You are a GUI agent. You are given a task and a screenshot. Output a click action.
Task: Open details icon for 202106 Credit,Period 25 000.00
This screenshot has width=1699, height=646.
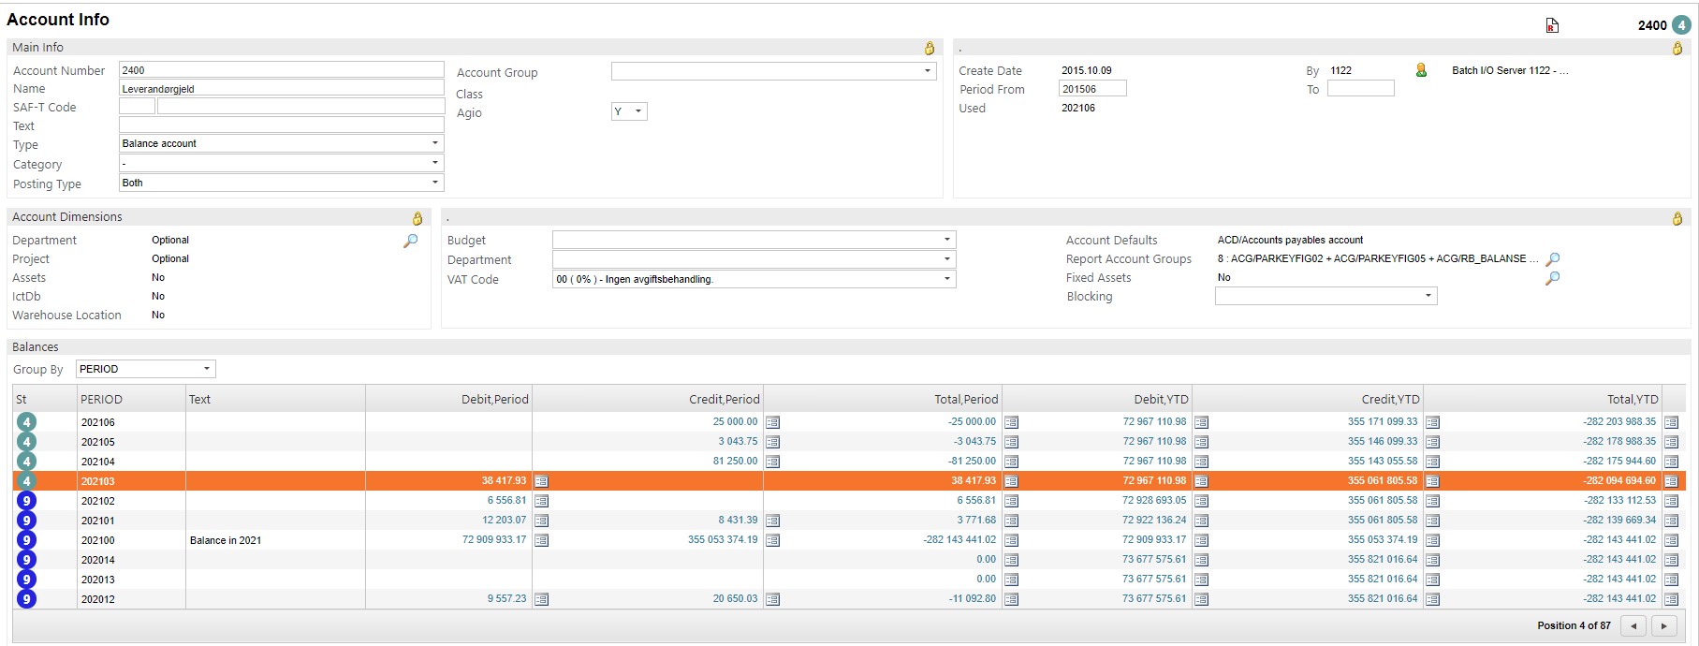coord(772,422)
